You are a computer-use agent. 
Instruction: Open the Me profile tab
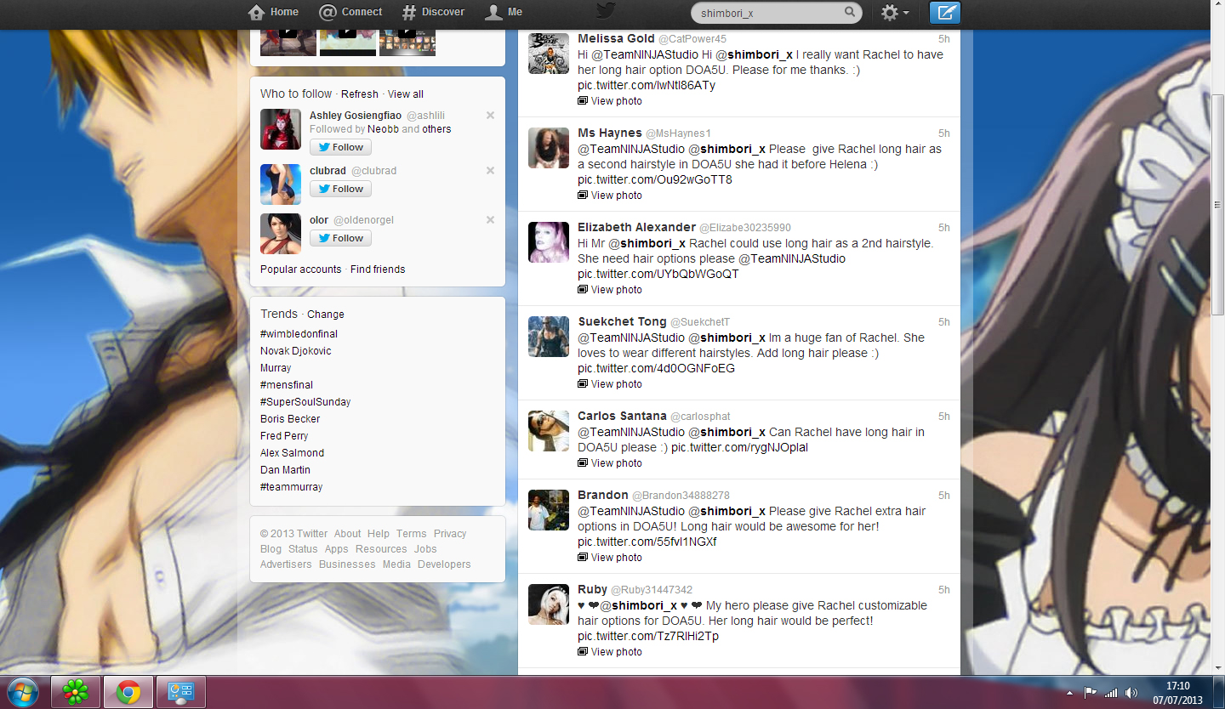pos(504,12)
